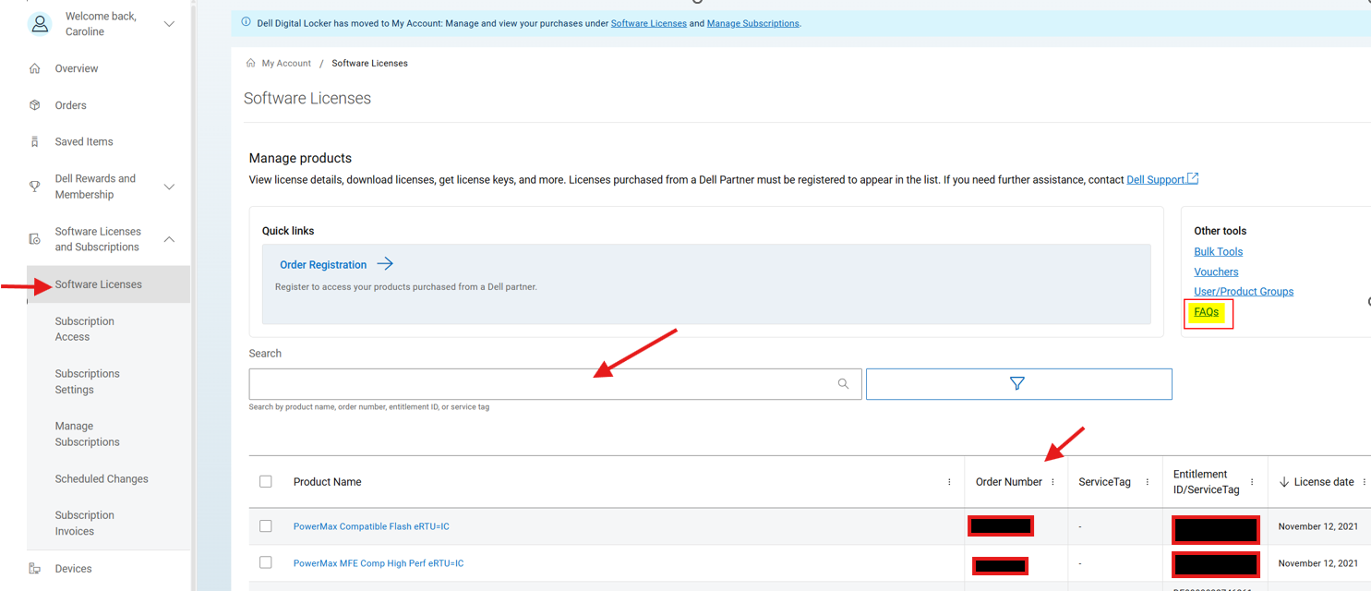1371x591 pixels.
Task: Click the external link icon beside Dell Support
Action: tap(1193, 178)
